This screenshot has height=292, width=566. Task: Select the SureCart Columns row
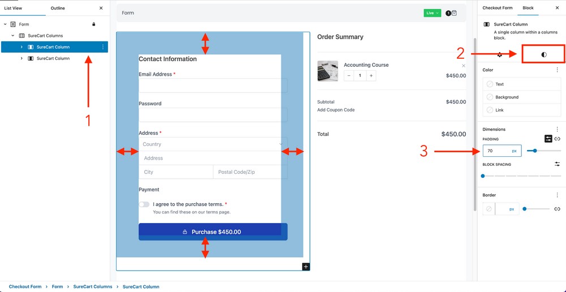point(54,36)
